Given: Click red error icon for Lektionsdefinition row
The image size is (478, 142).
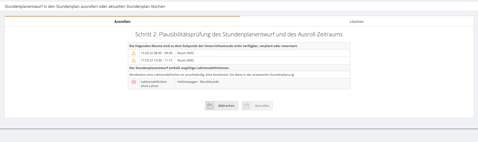Looking at the screenshot, I should tap(134, 82).
